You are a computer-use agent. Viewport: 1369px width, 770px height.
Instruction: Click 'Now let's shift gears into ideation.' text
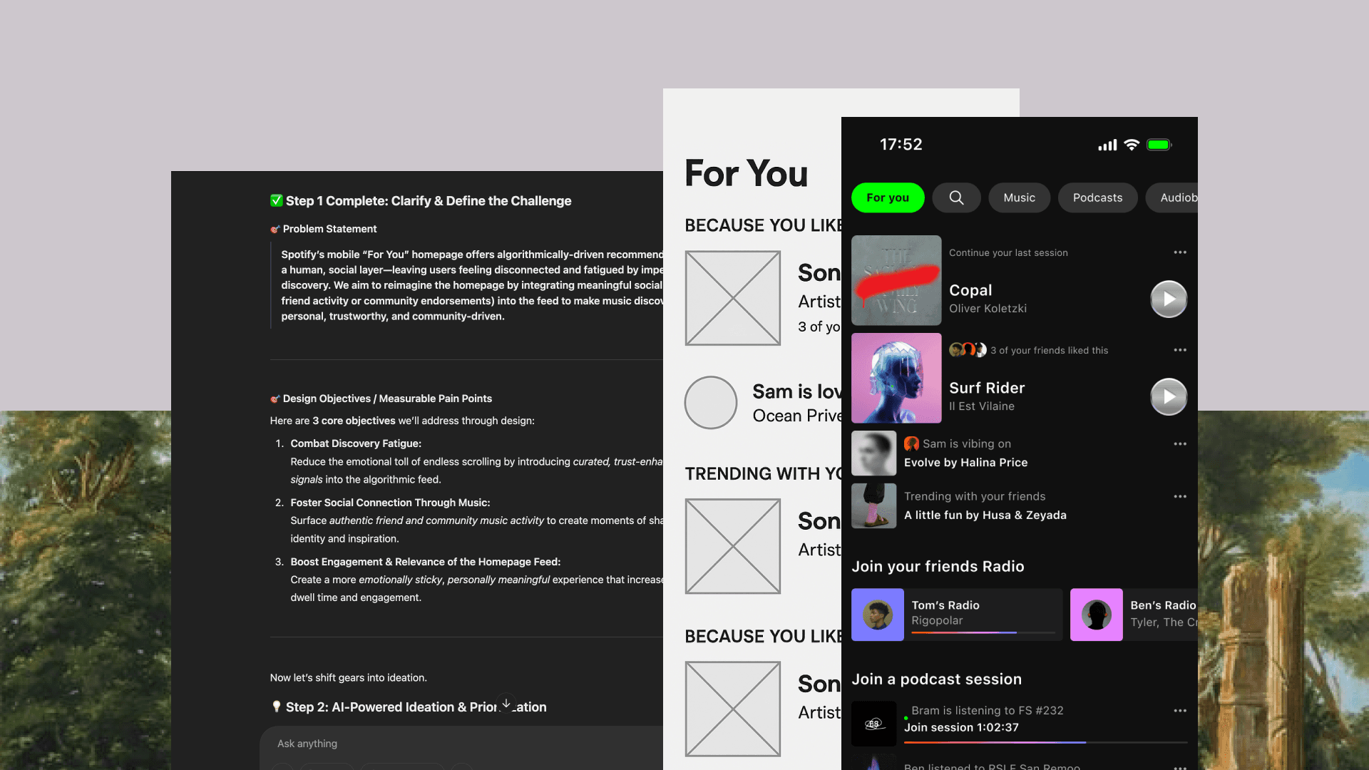click(349, 678)
